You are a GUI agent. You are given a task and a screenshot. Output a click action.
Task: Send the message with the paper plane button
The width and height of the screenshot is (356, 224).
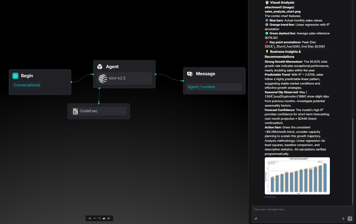pos(350,218)
